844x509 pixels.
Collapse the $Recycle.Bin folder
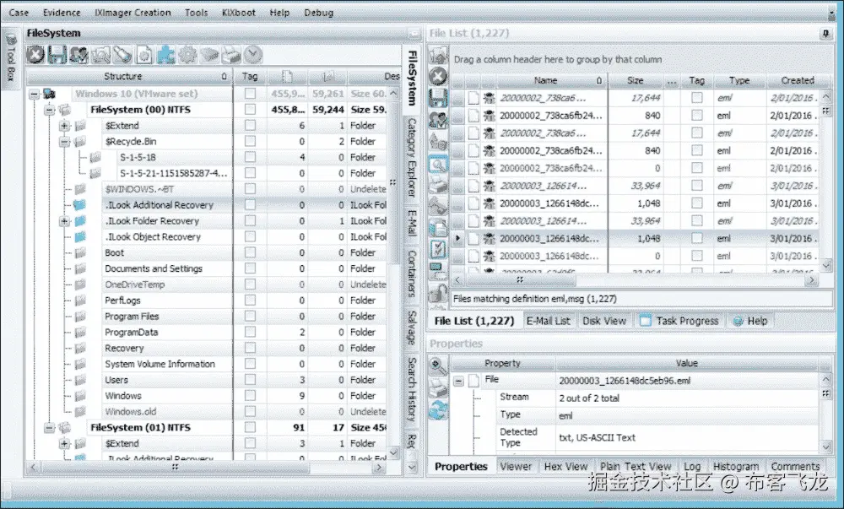(65, 142)
